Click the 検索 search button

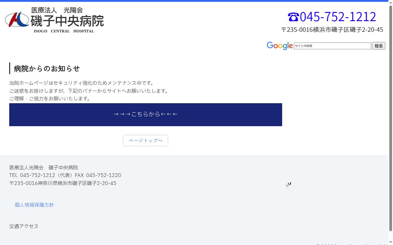pos(379,46)
